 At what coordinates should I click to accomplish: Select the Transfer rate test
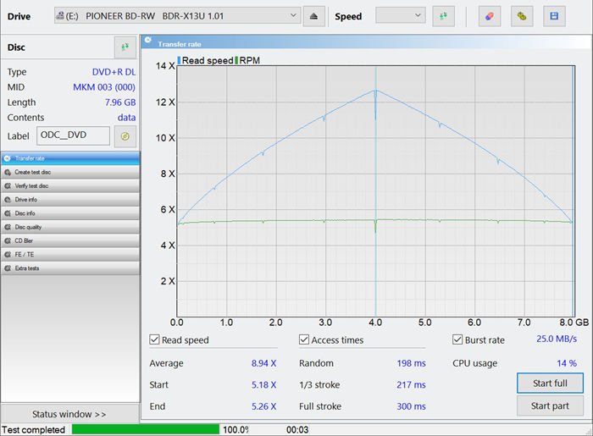click(x=70, y=158)
